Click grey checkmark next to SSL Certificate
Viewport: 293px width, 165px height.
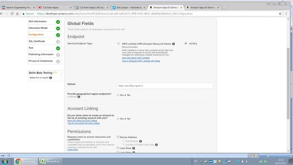58,42
